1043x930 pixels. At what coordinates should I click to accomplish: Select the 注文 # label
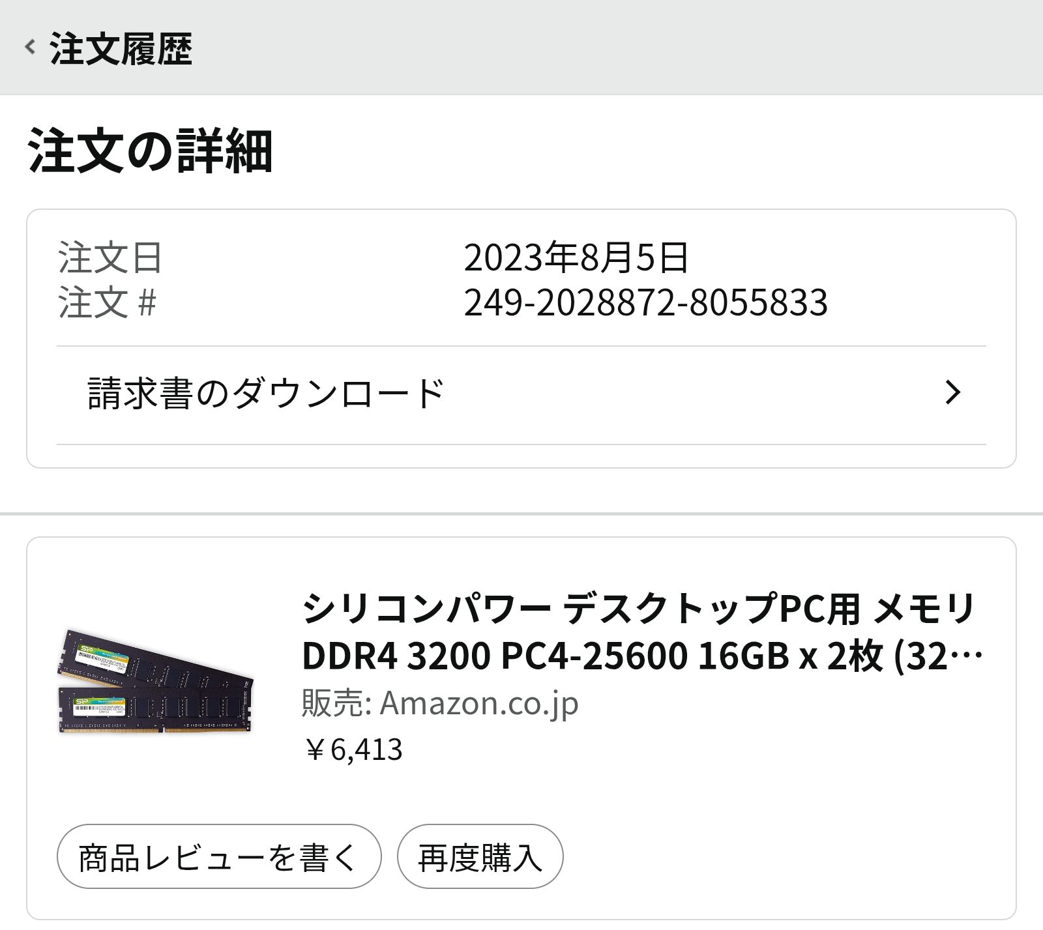point(108,302)
